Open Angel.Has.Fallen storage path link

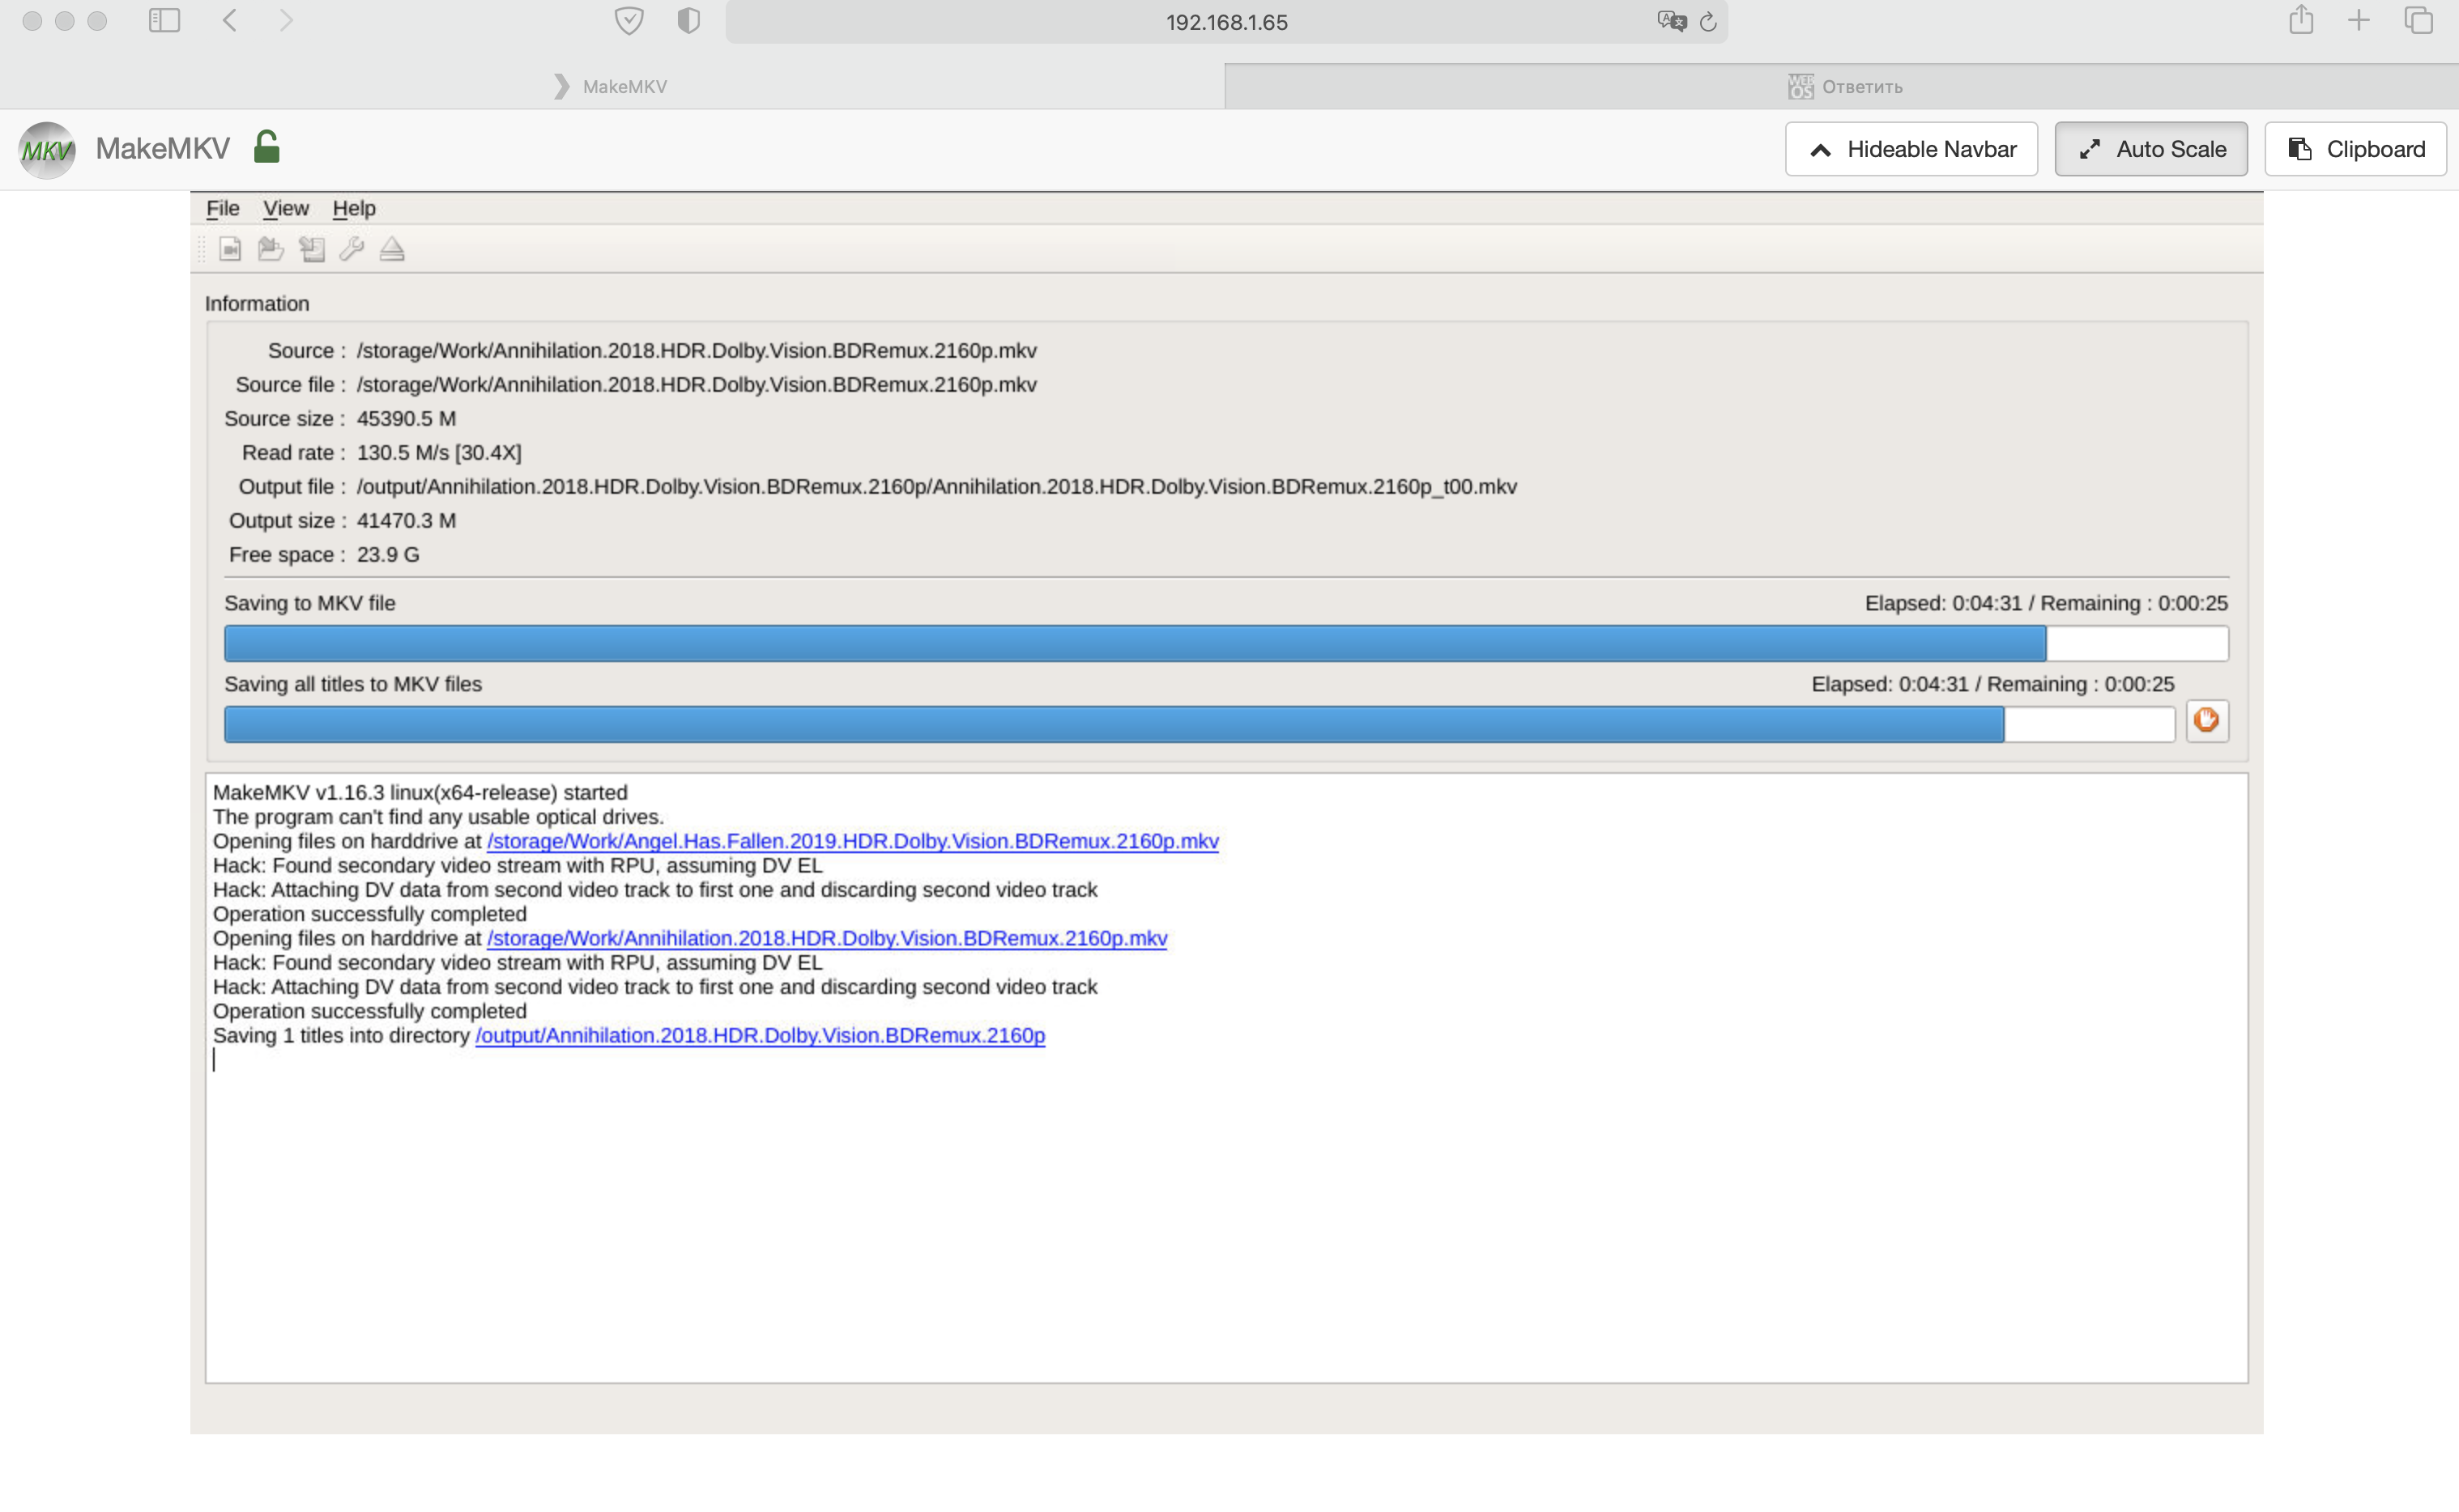point(852,841)
